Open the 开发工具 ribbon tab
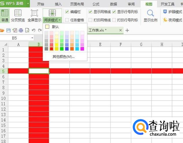 tap(167, 4)
